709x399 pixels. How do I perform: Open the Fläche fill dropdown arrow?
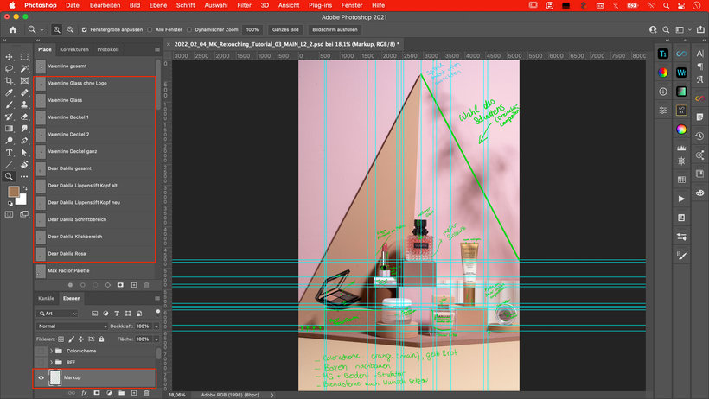click(156, 339)
